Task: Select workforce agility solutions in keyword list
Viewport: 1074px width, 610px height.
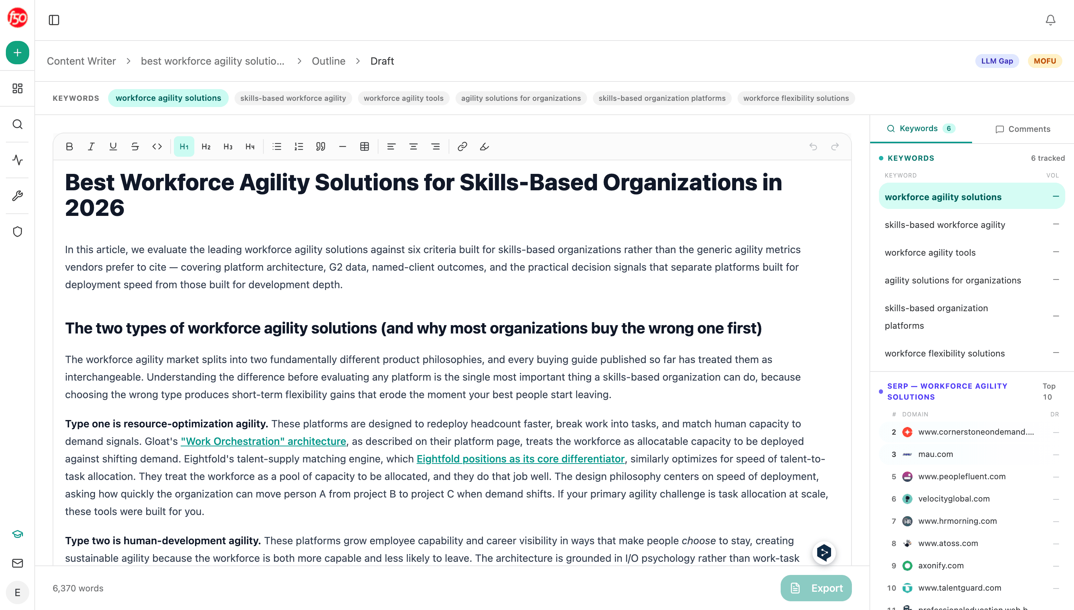Action: [972, 196]
